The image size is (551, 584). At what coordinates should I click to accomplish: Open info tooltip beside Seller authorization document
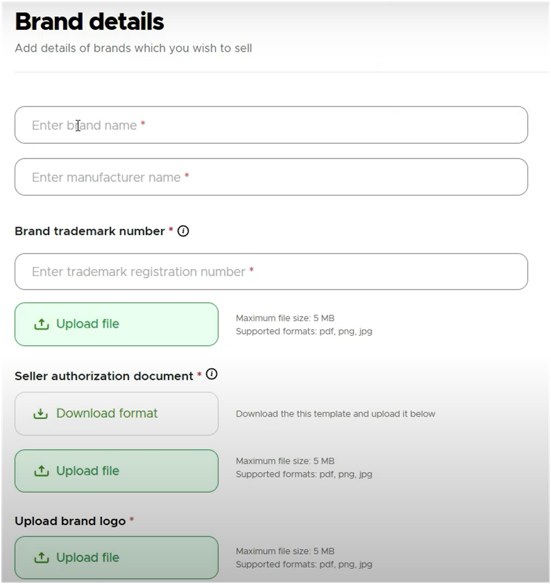(211, 374)
